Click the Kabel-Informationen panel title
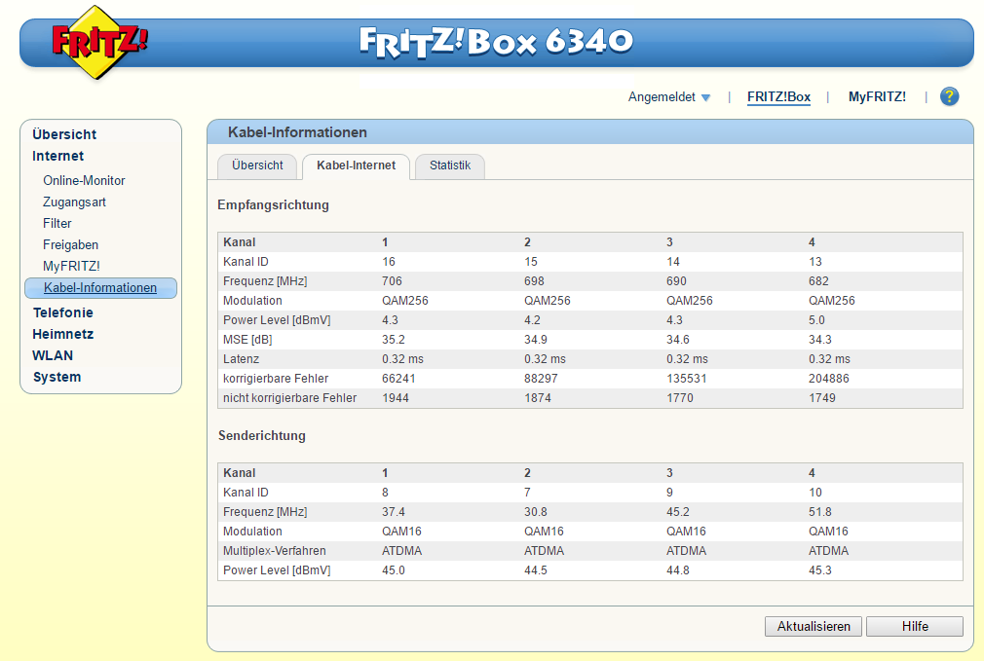984x661 pixels. (297, 132)
